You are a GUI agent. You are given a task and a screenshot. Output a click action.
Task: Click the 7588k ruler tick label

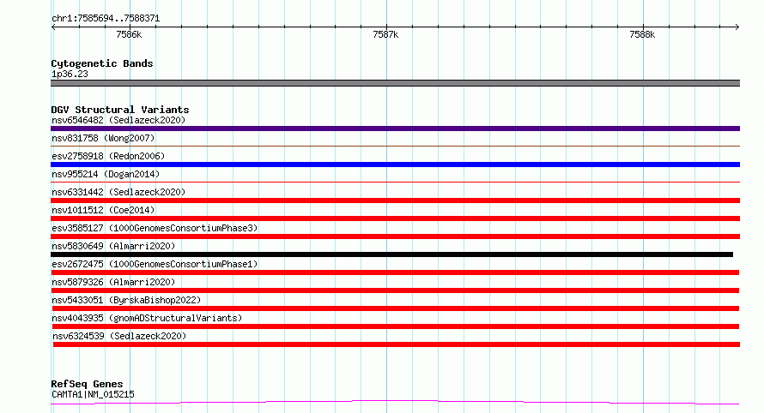tap(642, 34)
